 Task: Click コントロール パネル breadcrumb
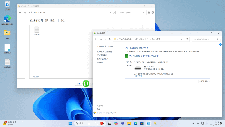point(125,39)
